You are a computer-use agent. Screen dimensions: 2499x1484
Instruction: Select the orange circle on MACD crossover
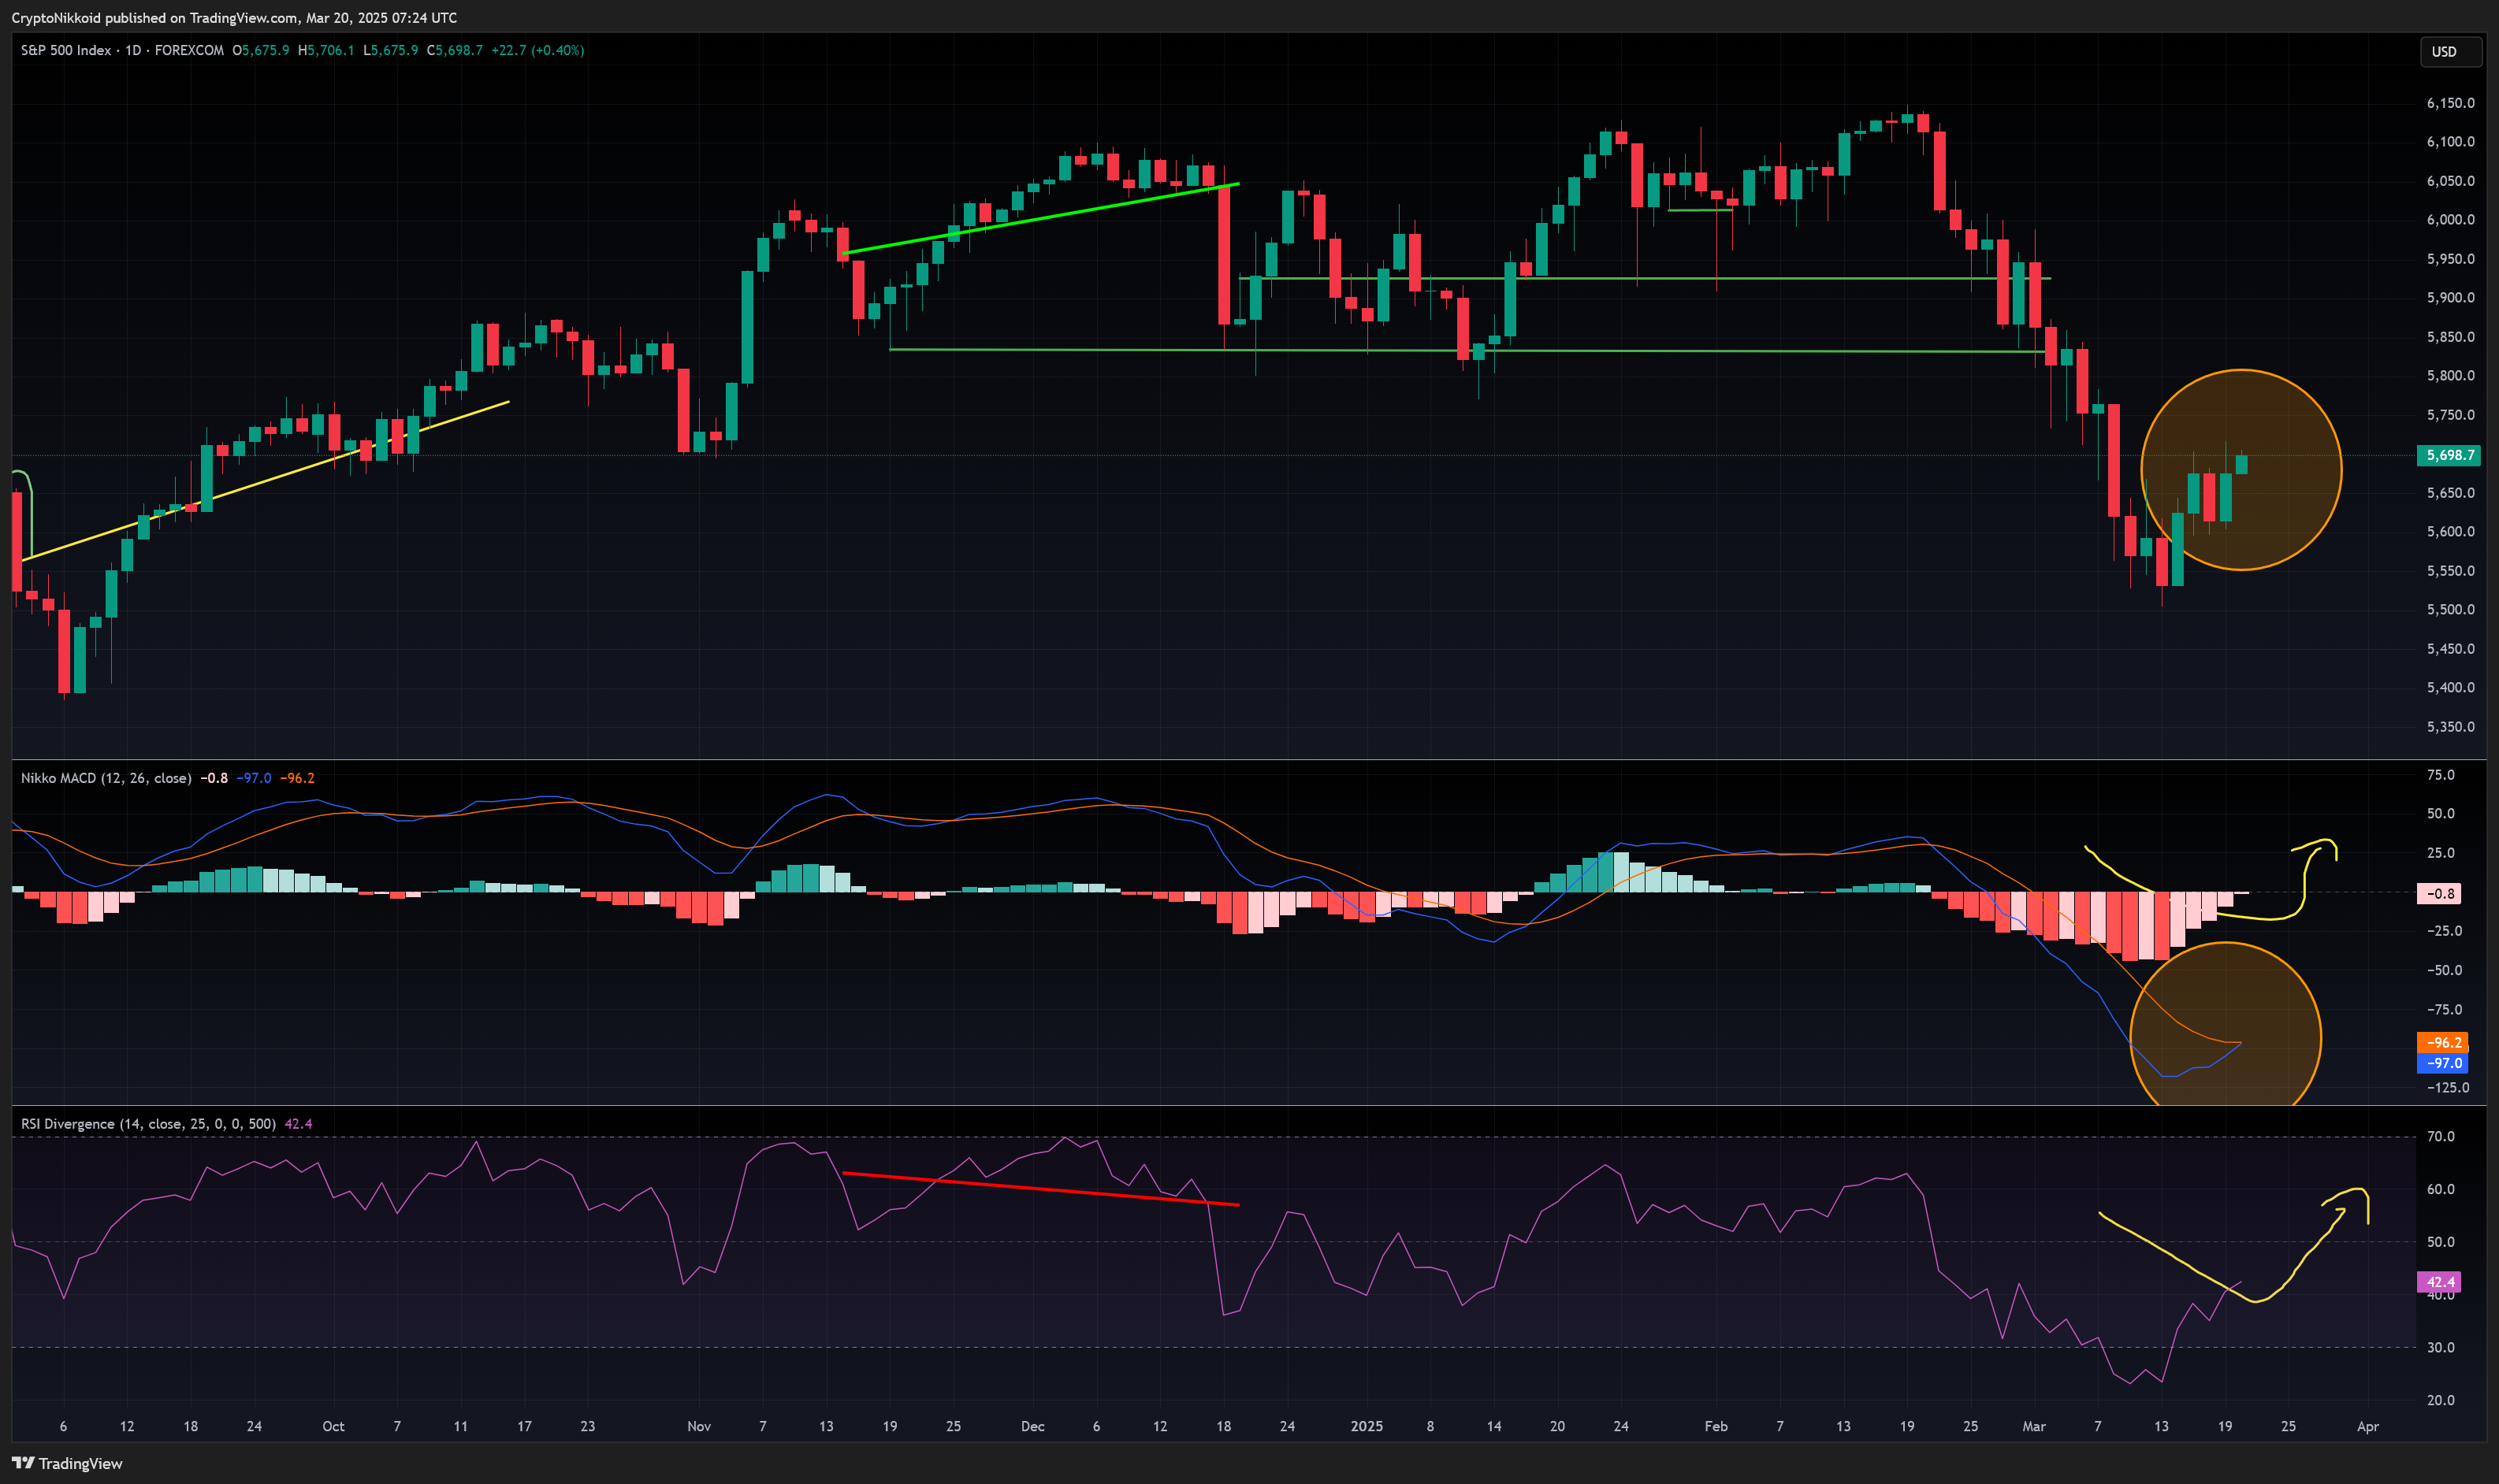click(x=2225, y=1024)
